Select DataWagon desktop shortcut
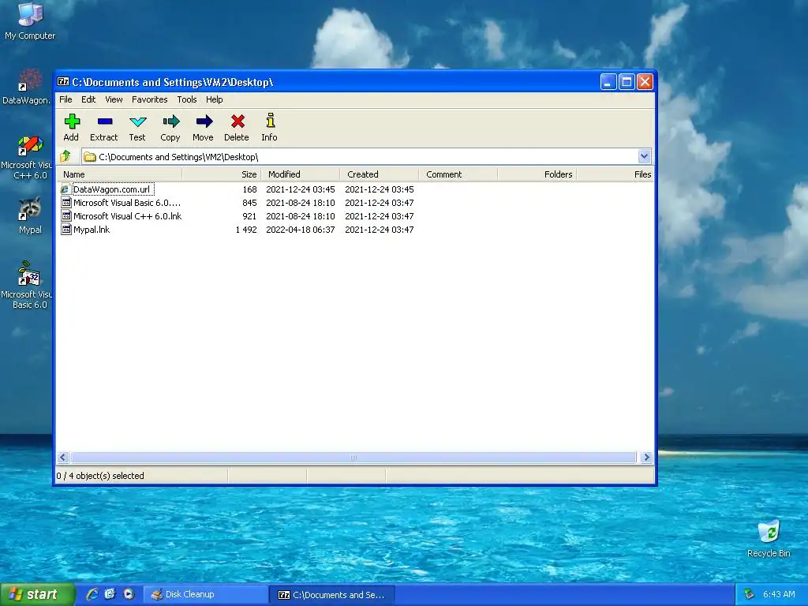The width and height of the screenshot is (808, 606). tap(27, 87)
